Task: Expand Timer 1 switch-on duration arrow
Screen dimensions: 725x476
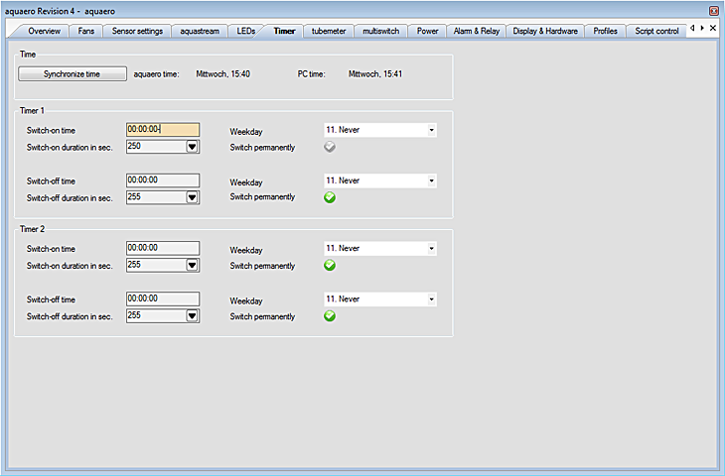Action: coord(193,147)
